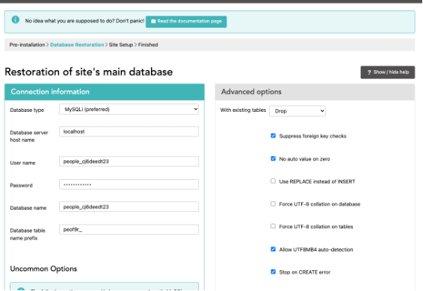Open the Database type dropdown
The image size is (423, 291).
[x=129, y=110]
